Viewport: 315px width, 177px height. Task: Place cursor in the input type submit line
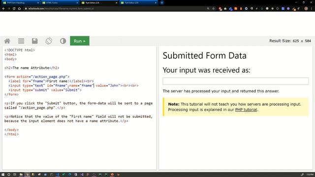point(45,90)
